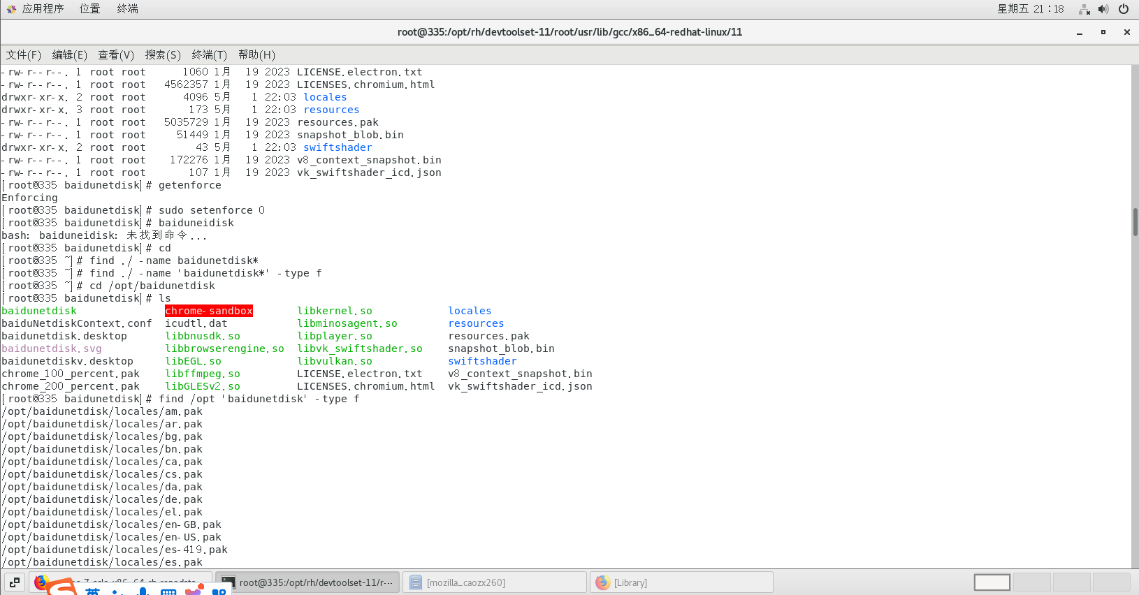The height and width of the screenshot is (595, 1139).
Task: Open the 终端 menu in top panel
Action: 127,8
